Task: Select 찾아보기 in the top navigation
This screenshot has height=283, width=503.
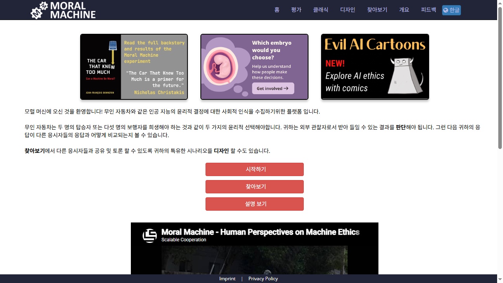Action: pos(377,10)
